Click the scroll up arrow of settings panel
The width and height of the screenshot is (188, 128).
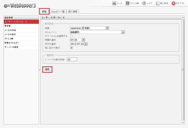click(183, 18)
